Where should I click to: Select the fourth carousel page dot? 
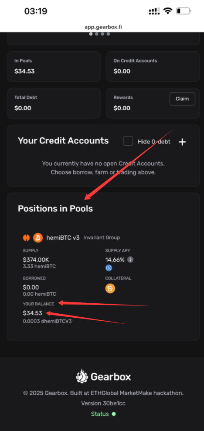[108, 34]
